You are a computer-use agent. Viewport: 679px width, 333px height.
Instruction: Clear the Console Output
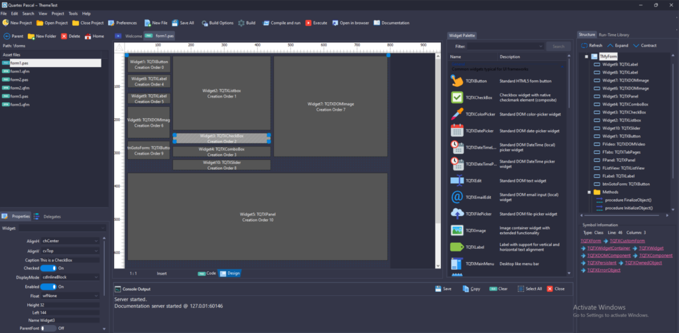point(499,289)
